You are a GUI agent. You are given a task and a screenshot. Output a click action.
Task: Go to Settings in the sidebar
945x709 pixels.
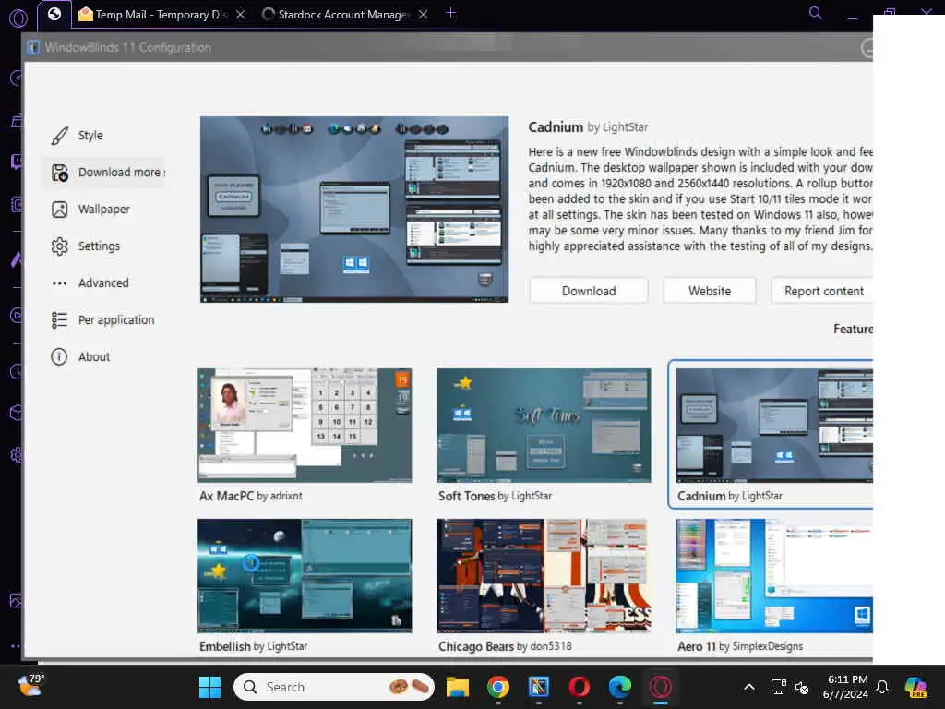102,246
